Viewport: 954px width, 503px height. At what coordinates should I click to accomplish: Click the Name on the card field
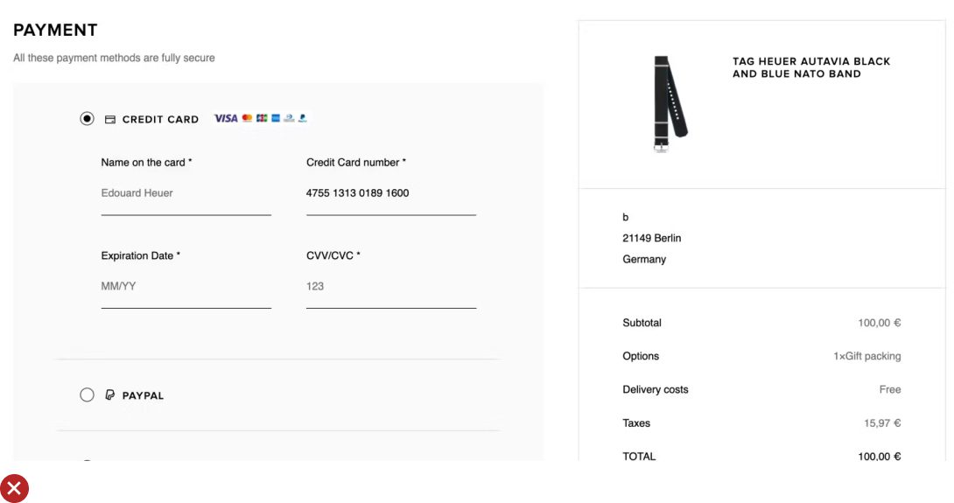(186, 193)
